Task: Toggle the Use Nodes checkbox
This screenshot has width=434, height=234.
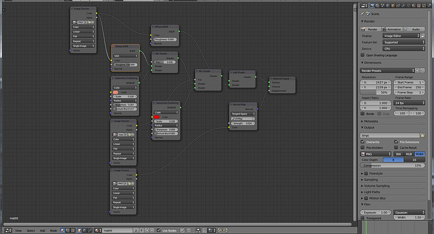Action: [159, 230]
